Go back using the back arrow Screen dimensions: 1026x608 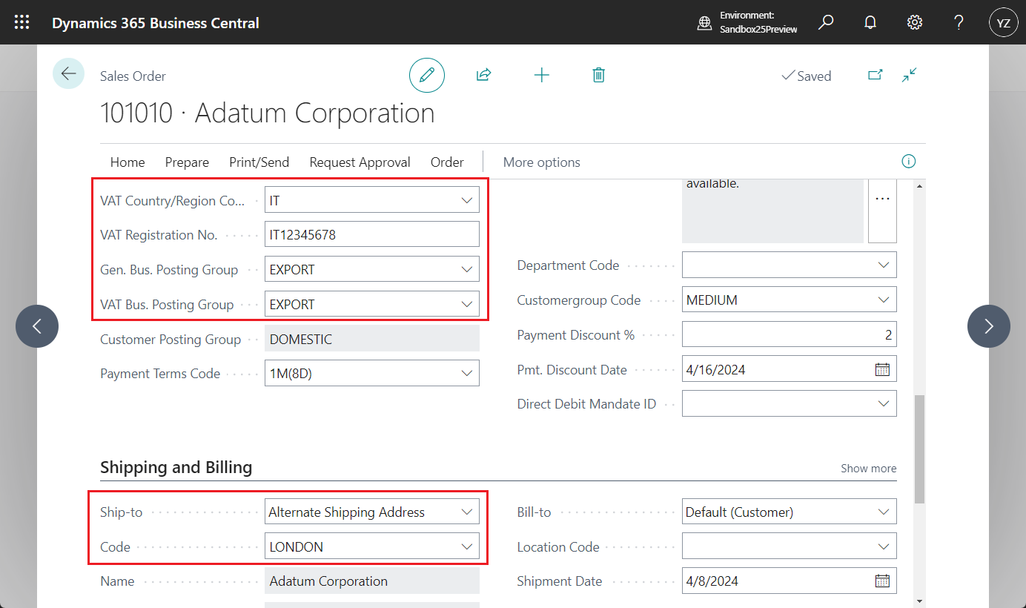(68, 73)
